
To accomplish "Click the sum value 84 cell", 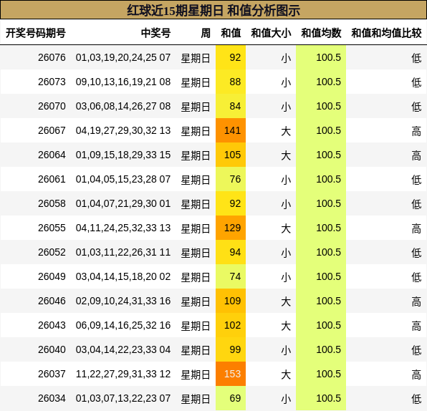I will [x=231, y=106].
